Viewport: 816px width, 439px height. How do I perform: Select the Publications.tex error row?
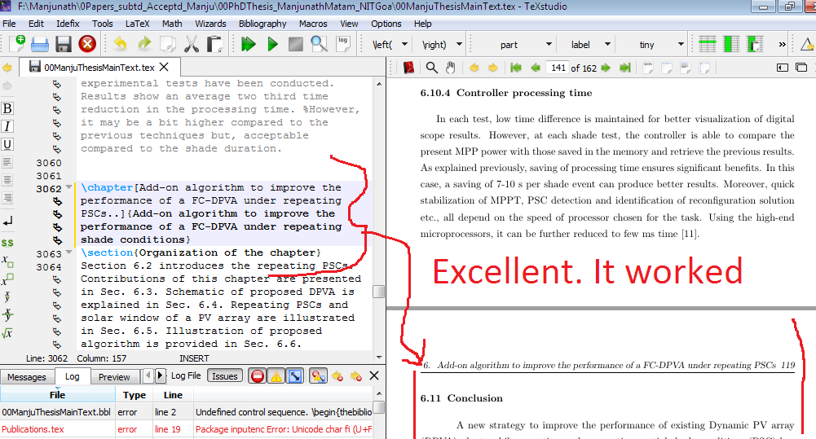click(187, 429)
